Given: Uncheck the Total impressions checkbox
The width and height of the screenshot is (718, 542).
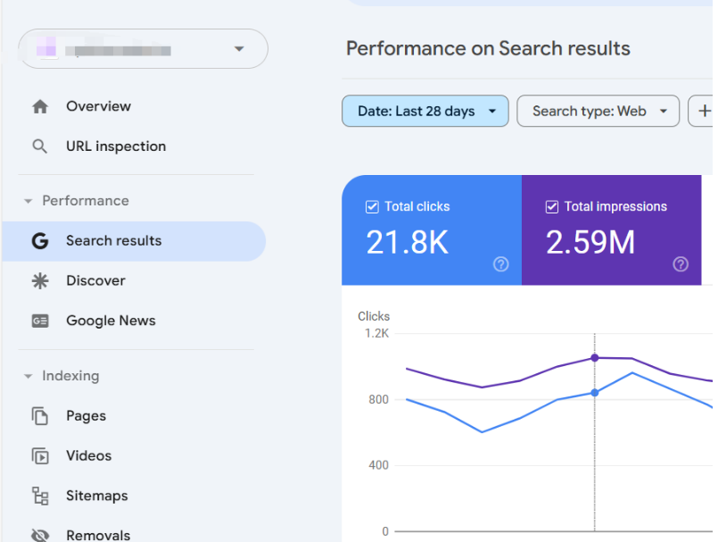Looking at the screenshot, I should pyautogui.click(x=552, y=207).
